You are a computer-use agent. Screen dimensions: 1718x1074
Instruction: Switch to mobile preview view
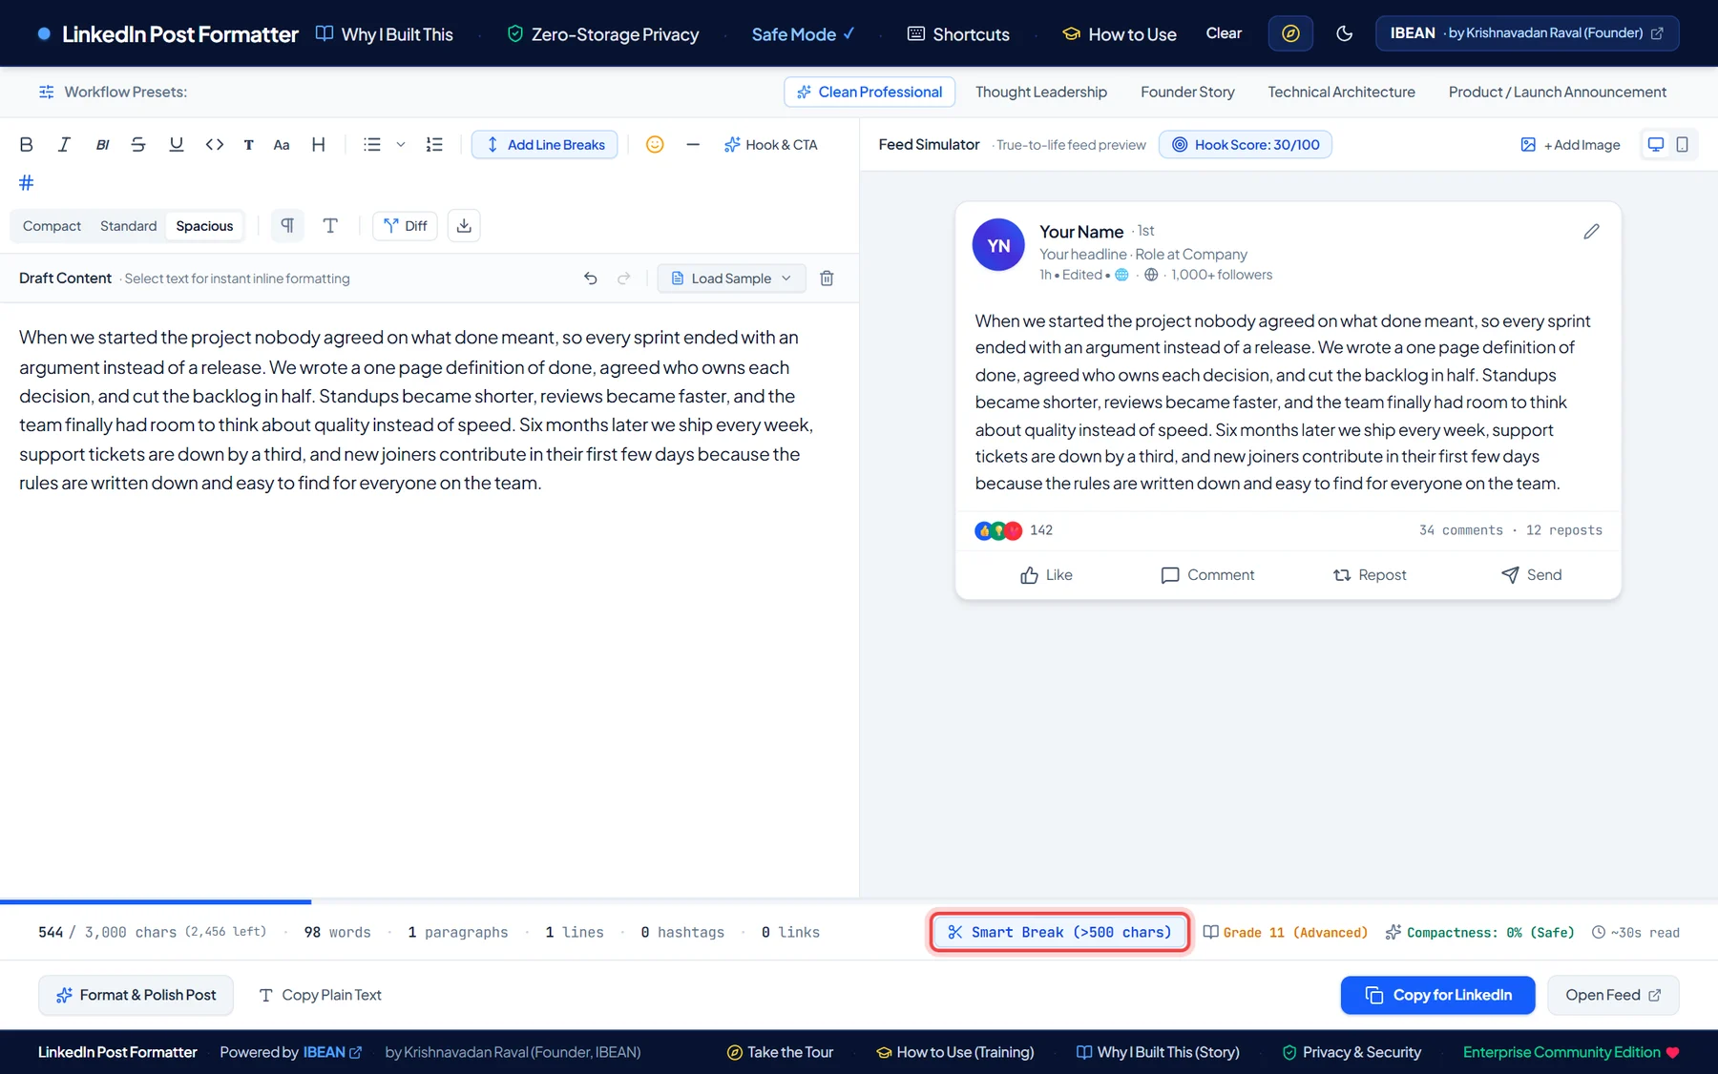click(x=1682, y=144)
